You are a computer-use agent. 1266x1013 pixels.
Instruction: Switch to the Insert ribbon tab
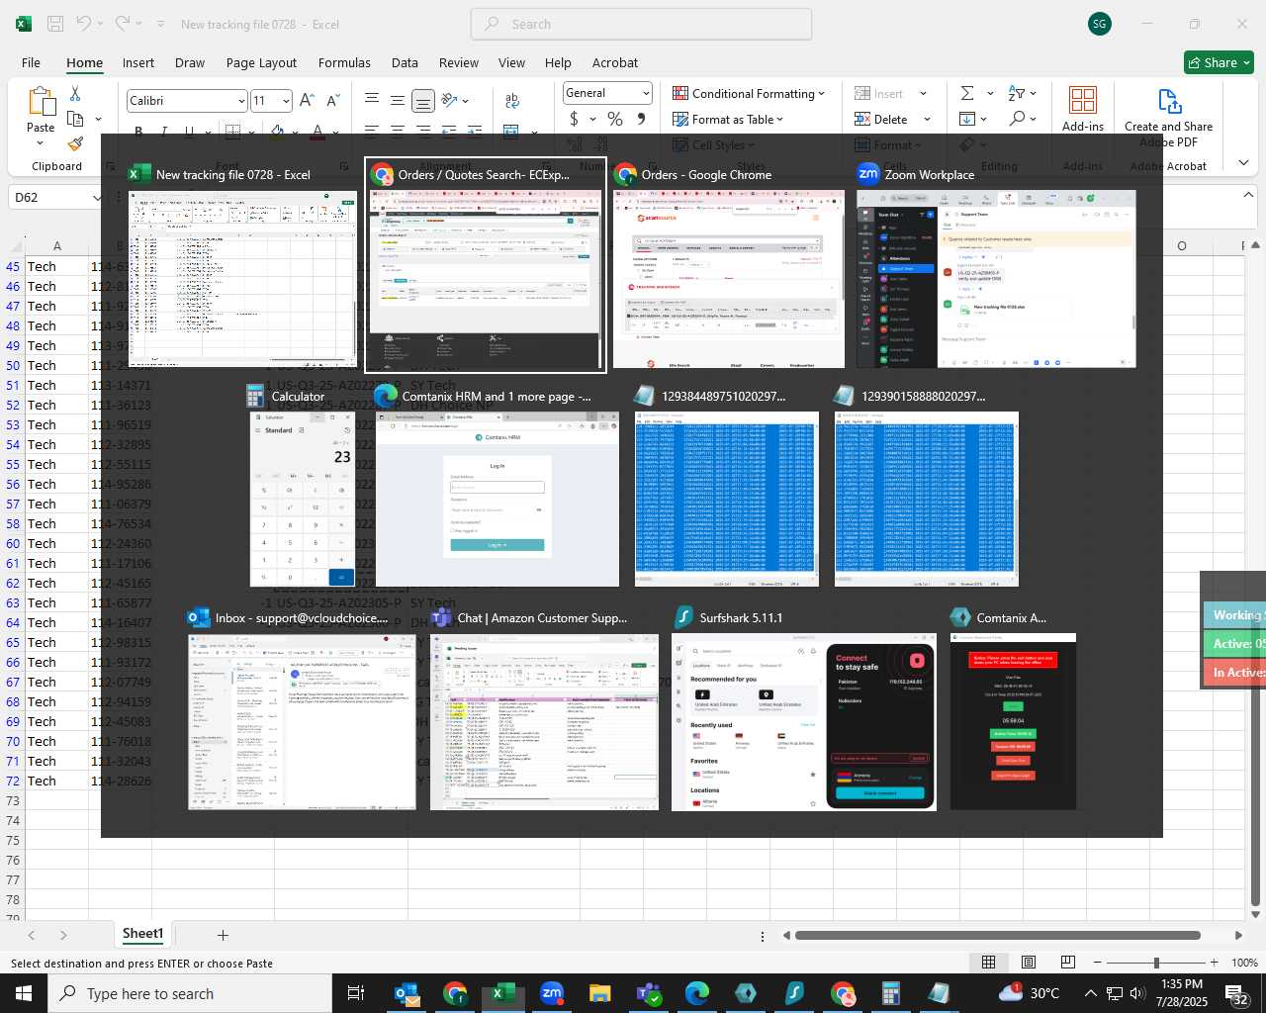(x=138, y=62)
